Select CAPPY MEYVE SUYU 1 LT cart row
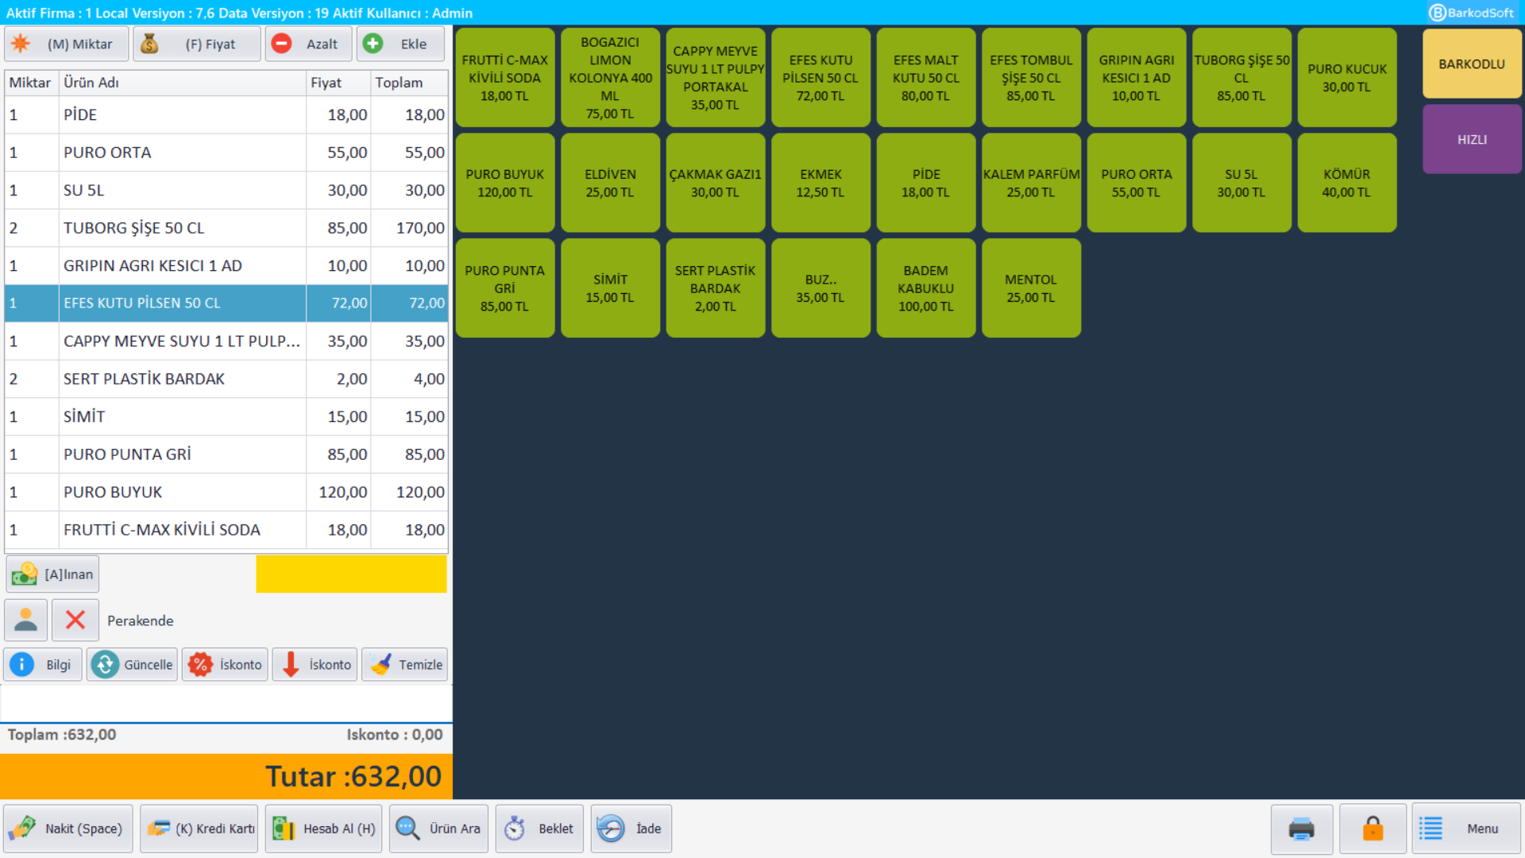Viewport: 1525px width, 858px height. [x=226, y=341]
